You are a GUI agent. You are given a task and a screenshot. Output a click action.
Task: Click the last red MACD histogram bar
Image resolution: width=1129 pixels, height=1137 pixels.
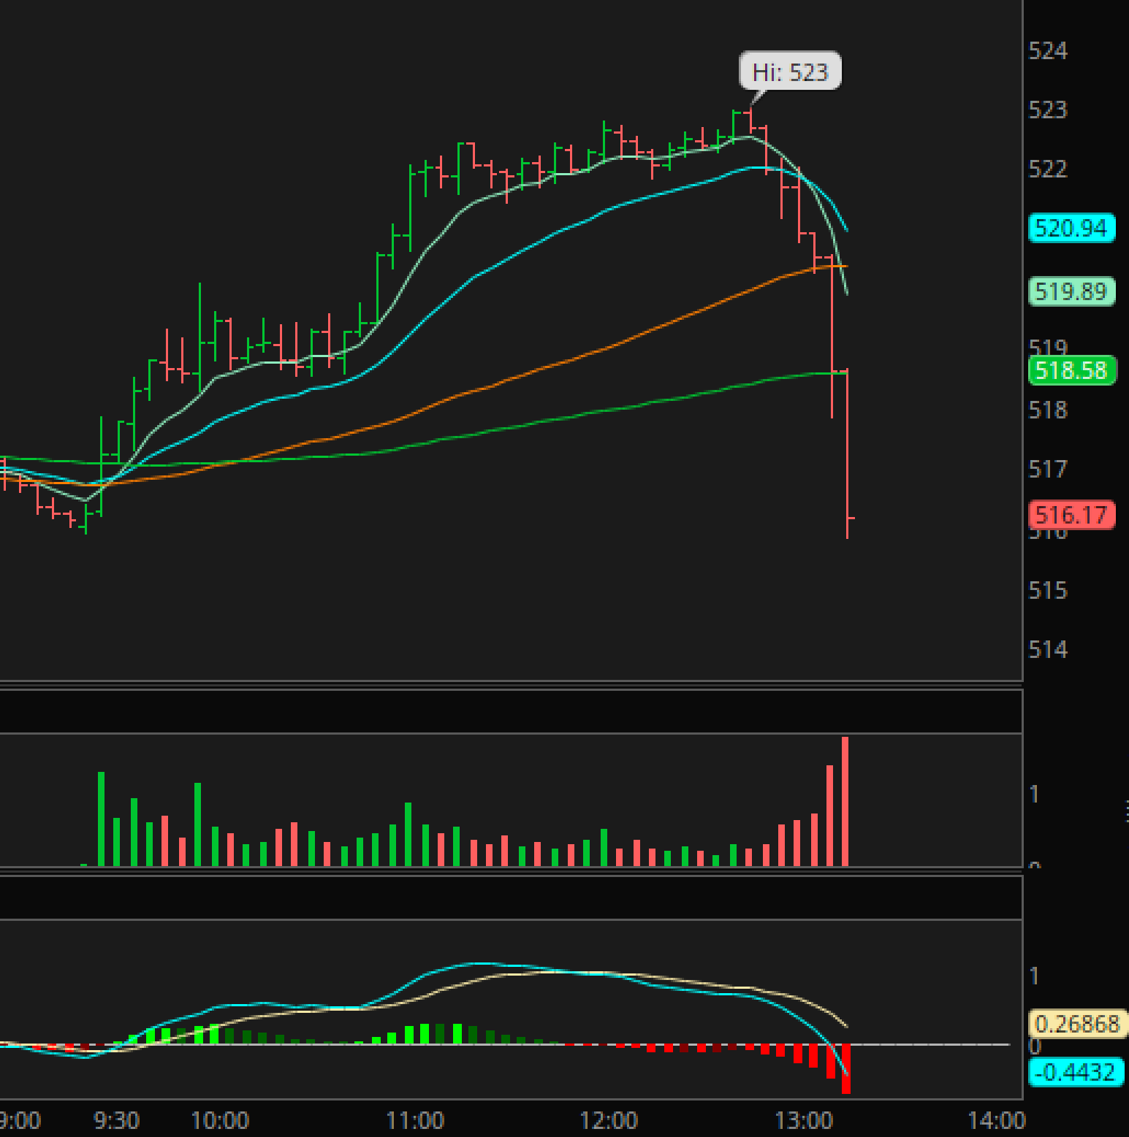(846, 1068)
